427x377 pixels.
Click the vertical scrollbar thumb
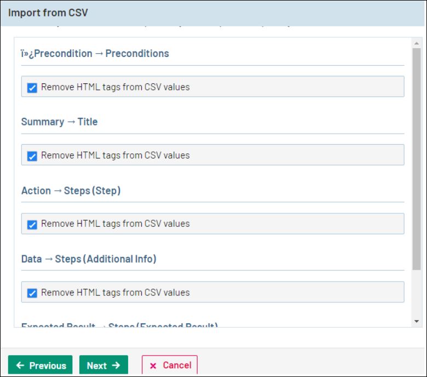click(x=417, y=159)
